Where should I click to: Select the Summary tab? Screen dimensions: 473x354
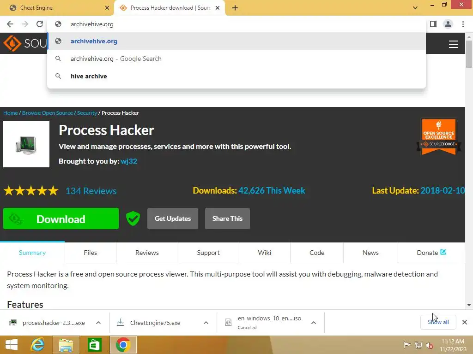[x=32, y=253]
